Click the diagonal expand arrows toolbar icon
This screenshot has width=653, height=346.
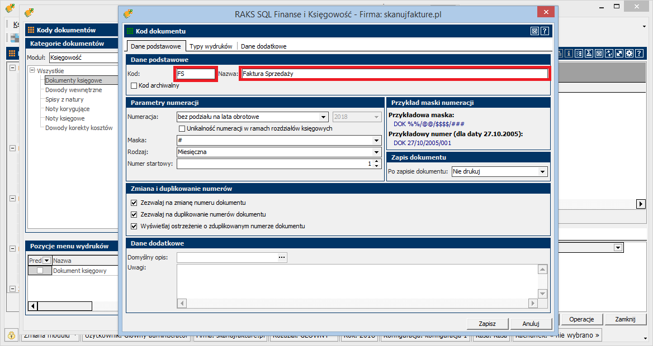pyautogui.click(x=619, y=54)
